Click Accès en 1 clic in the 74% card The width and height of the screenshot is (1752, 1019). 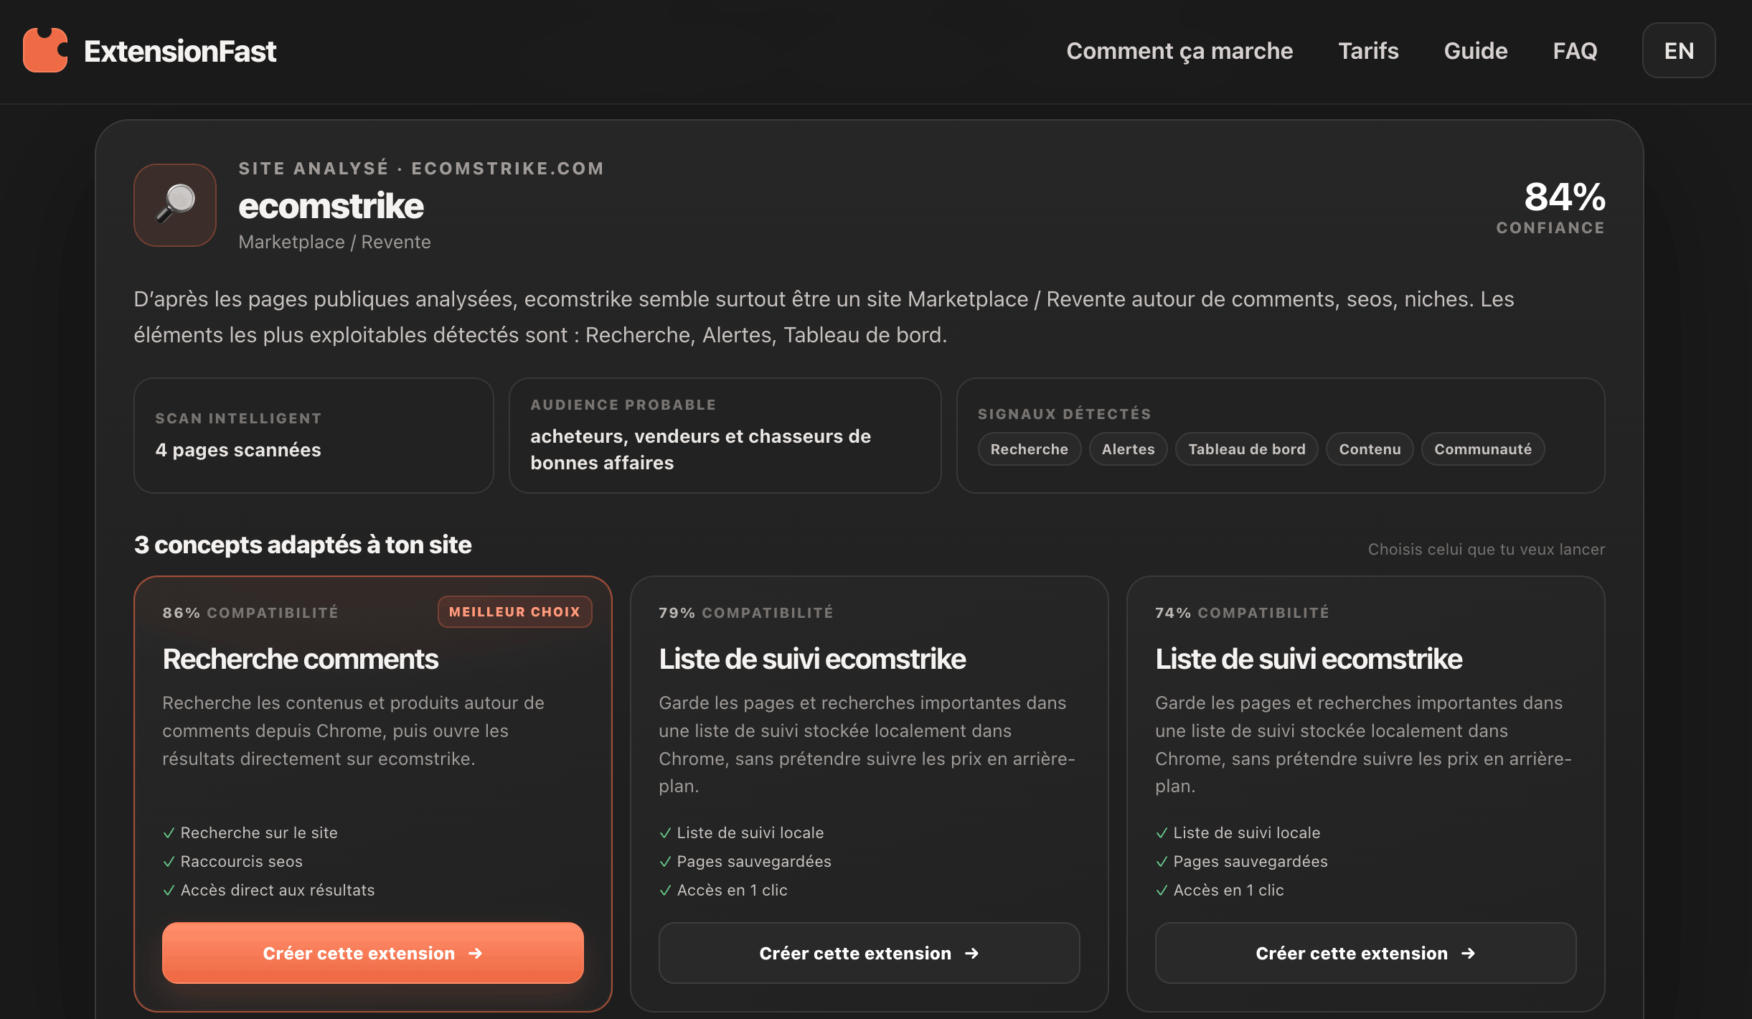pos(1228,890)
